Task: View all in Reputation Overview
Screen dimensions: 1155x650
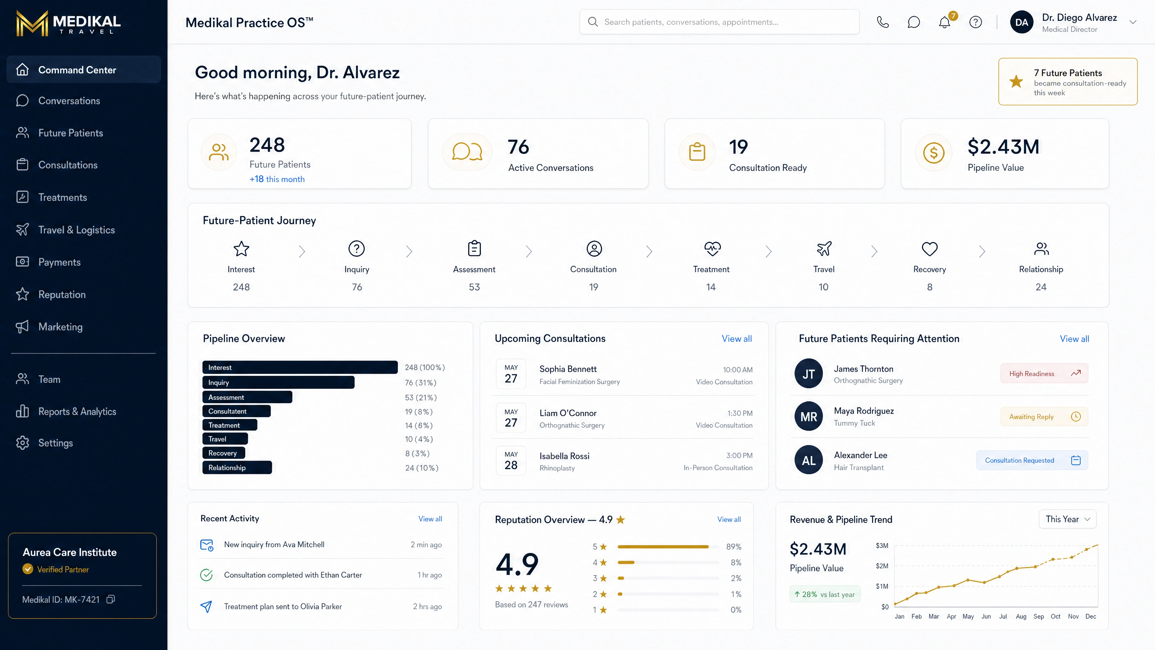Action: (728, 519)
